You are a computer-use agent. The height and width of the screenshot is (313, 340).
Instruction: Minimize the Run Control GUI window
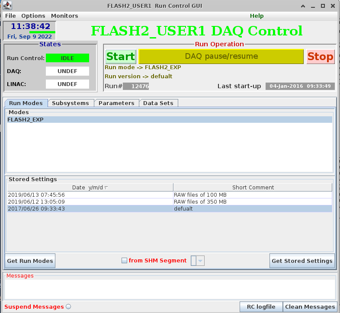[x=312, y=6]
